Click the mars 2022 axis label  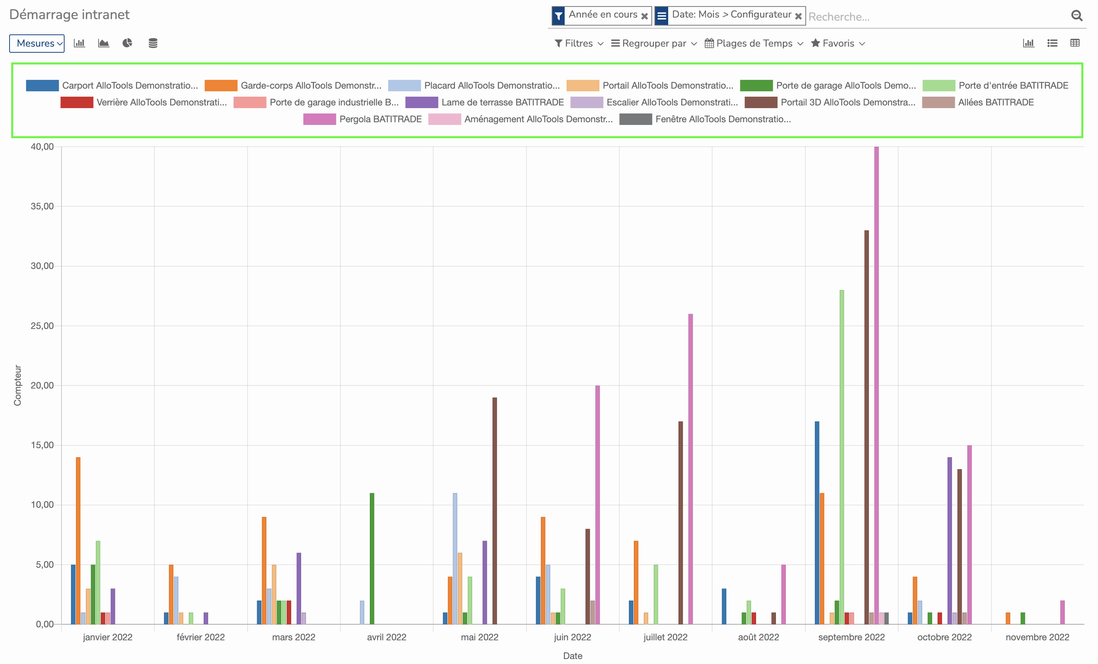(x=294, y=637)
